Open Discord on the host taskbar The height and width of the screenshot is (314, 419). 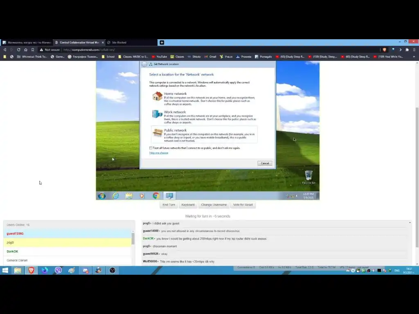pyautogui.click(x=85, y=271)
